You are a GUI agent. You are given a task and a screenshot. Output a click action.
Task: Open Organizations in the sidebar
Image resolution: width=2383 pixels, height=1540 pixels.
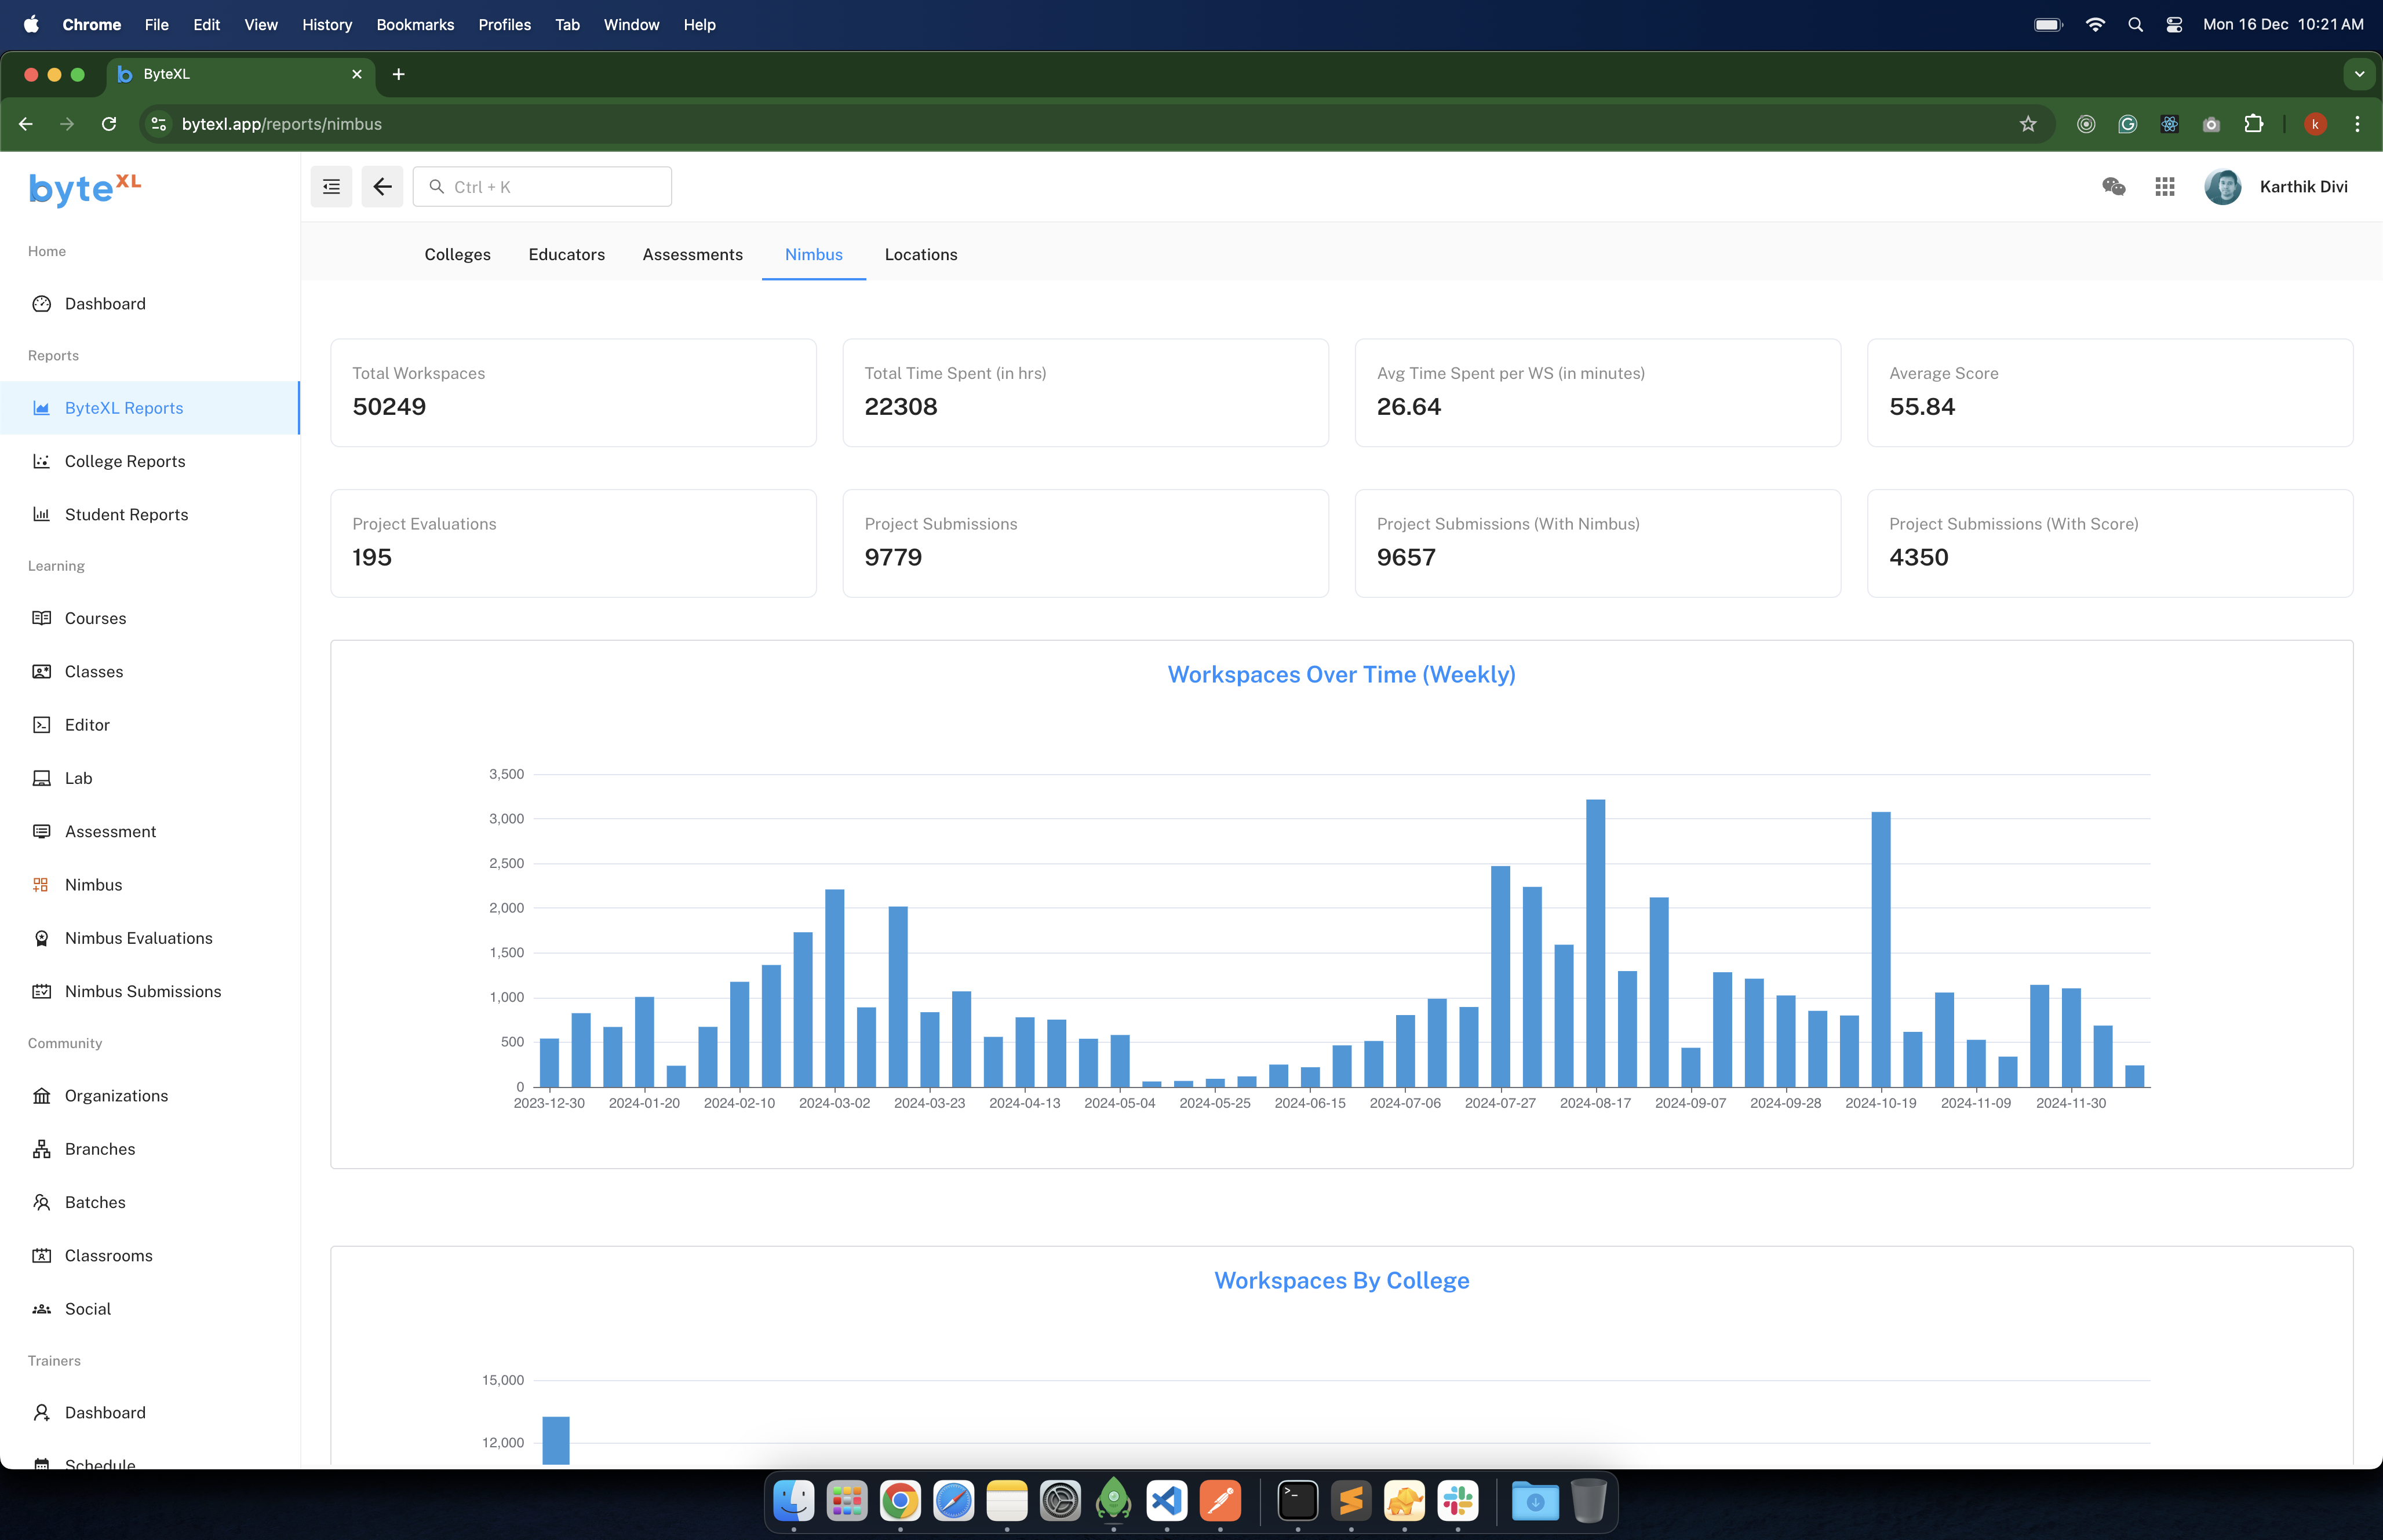click(x=116, y=1096)
